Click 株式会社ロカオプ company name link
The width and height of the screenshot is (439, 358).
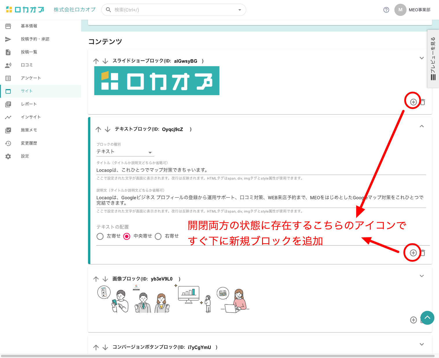point(74,10)
